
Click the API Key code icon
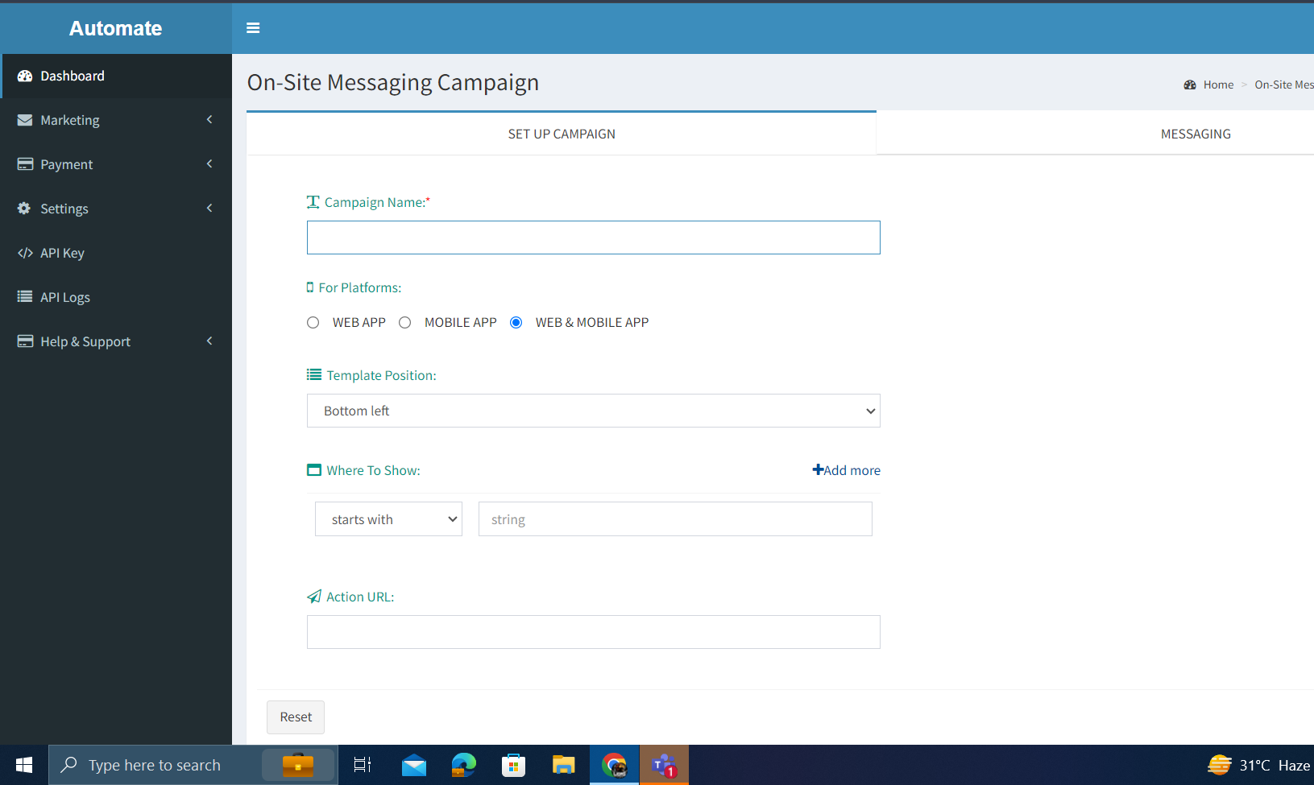(x=25, y=253)
